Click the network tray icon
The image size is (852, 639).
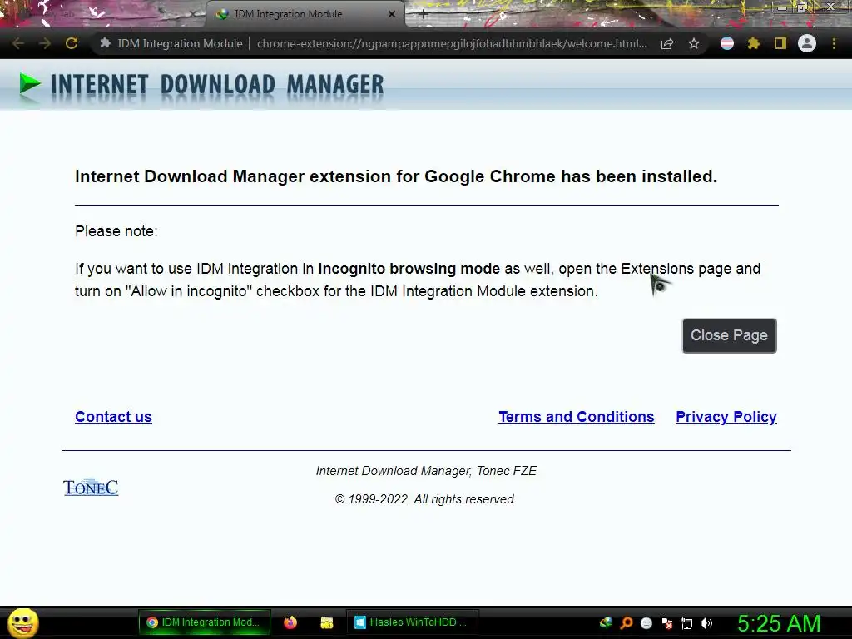point(686,623)
